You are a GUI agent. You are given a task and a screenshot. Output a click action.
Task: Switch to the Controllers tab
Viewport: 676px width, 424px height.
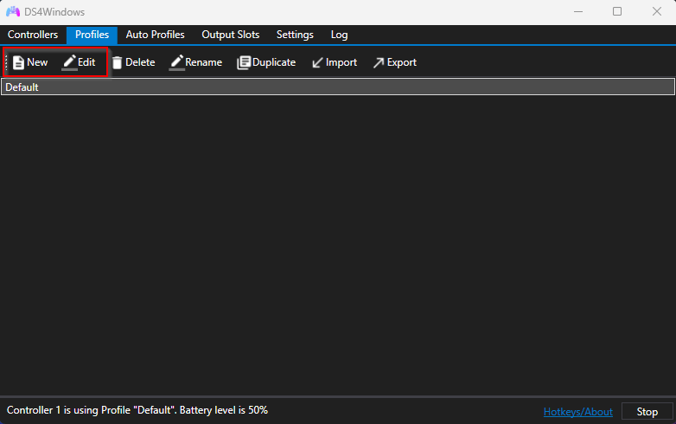click(33, 35)
